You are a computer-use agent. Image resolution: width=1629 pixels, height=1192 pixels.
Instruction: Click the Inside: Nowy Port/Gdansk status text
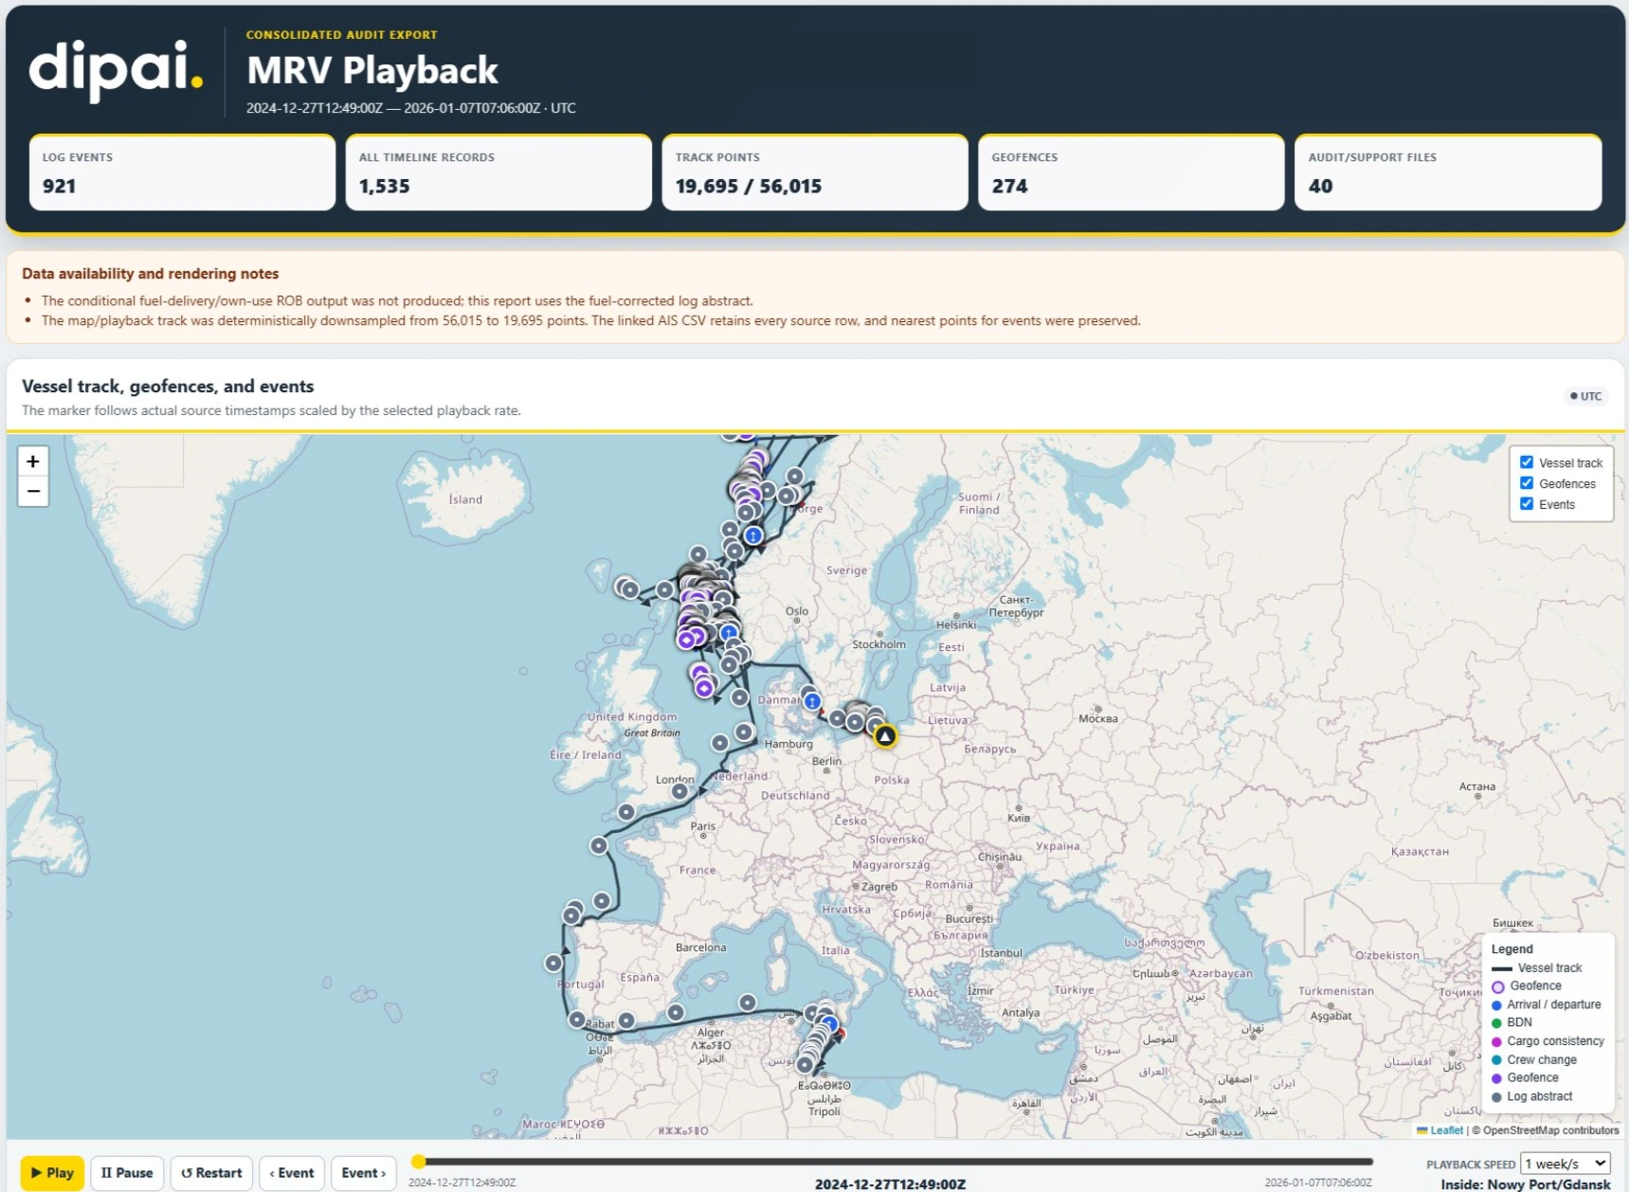tap(1526, 1184)
